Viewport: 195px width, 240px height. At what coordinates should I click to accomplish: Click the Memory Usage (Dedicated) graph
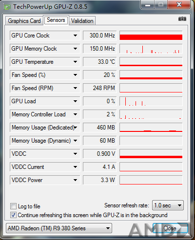tap(151, 128)
